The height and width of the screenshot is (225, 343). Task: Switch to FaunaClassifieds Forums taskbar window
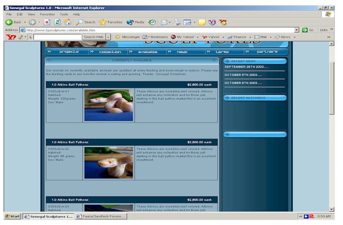101,216
